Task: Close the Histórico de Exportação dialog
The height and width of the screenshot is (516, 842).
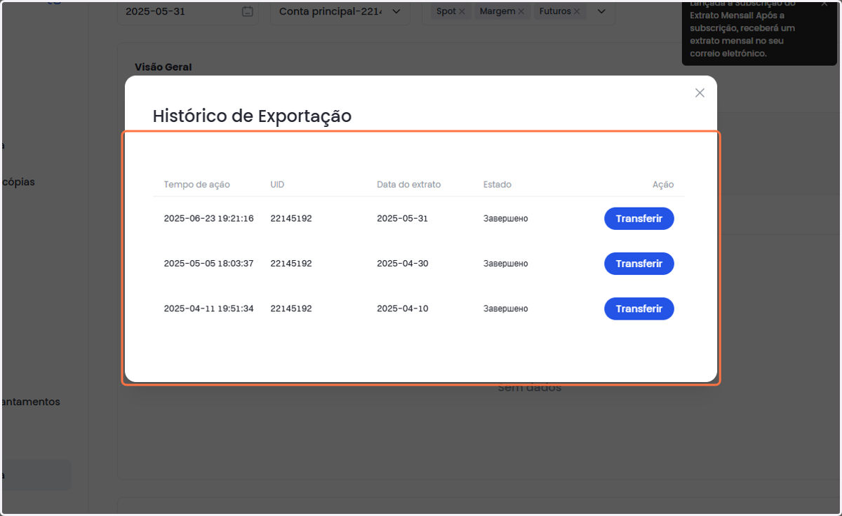Action: pos(700,93)
